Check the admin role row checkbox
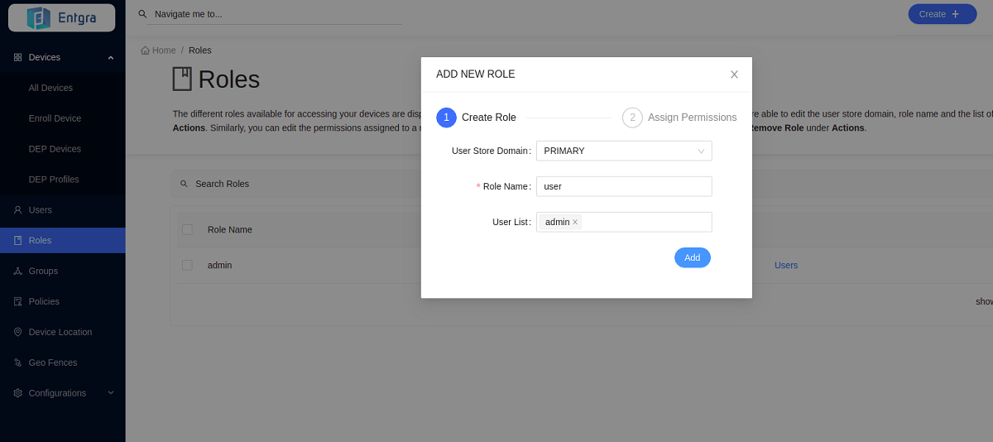The image size is (993, 442). click(187, 265)
